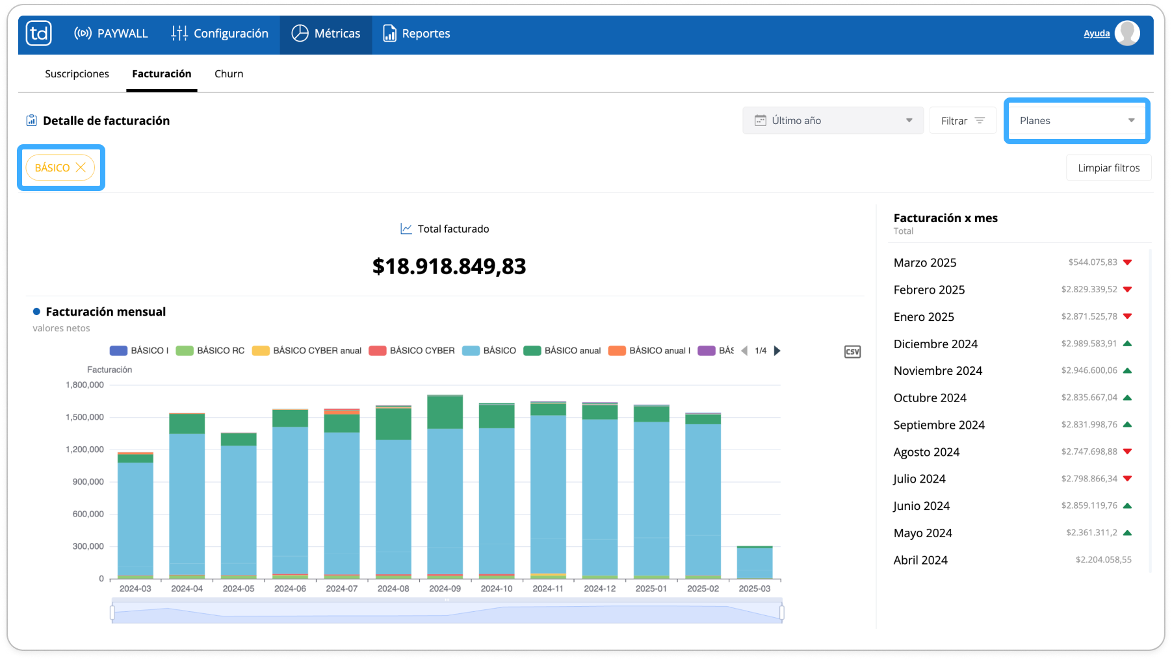Switch to the Churn tab
Image resolution: width=1172 pixels, height=660 pixels.
229,74
